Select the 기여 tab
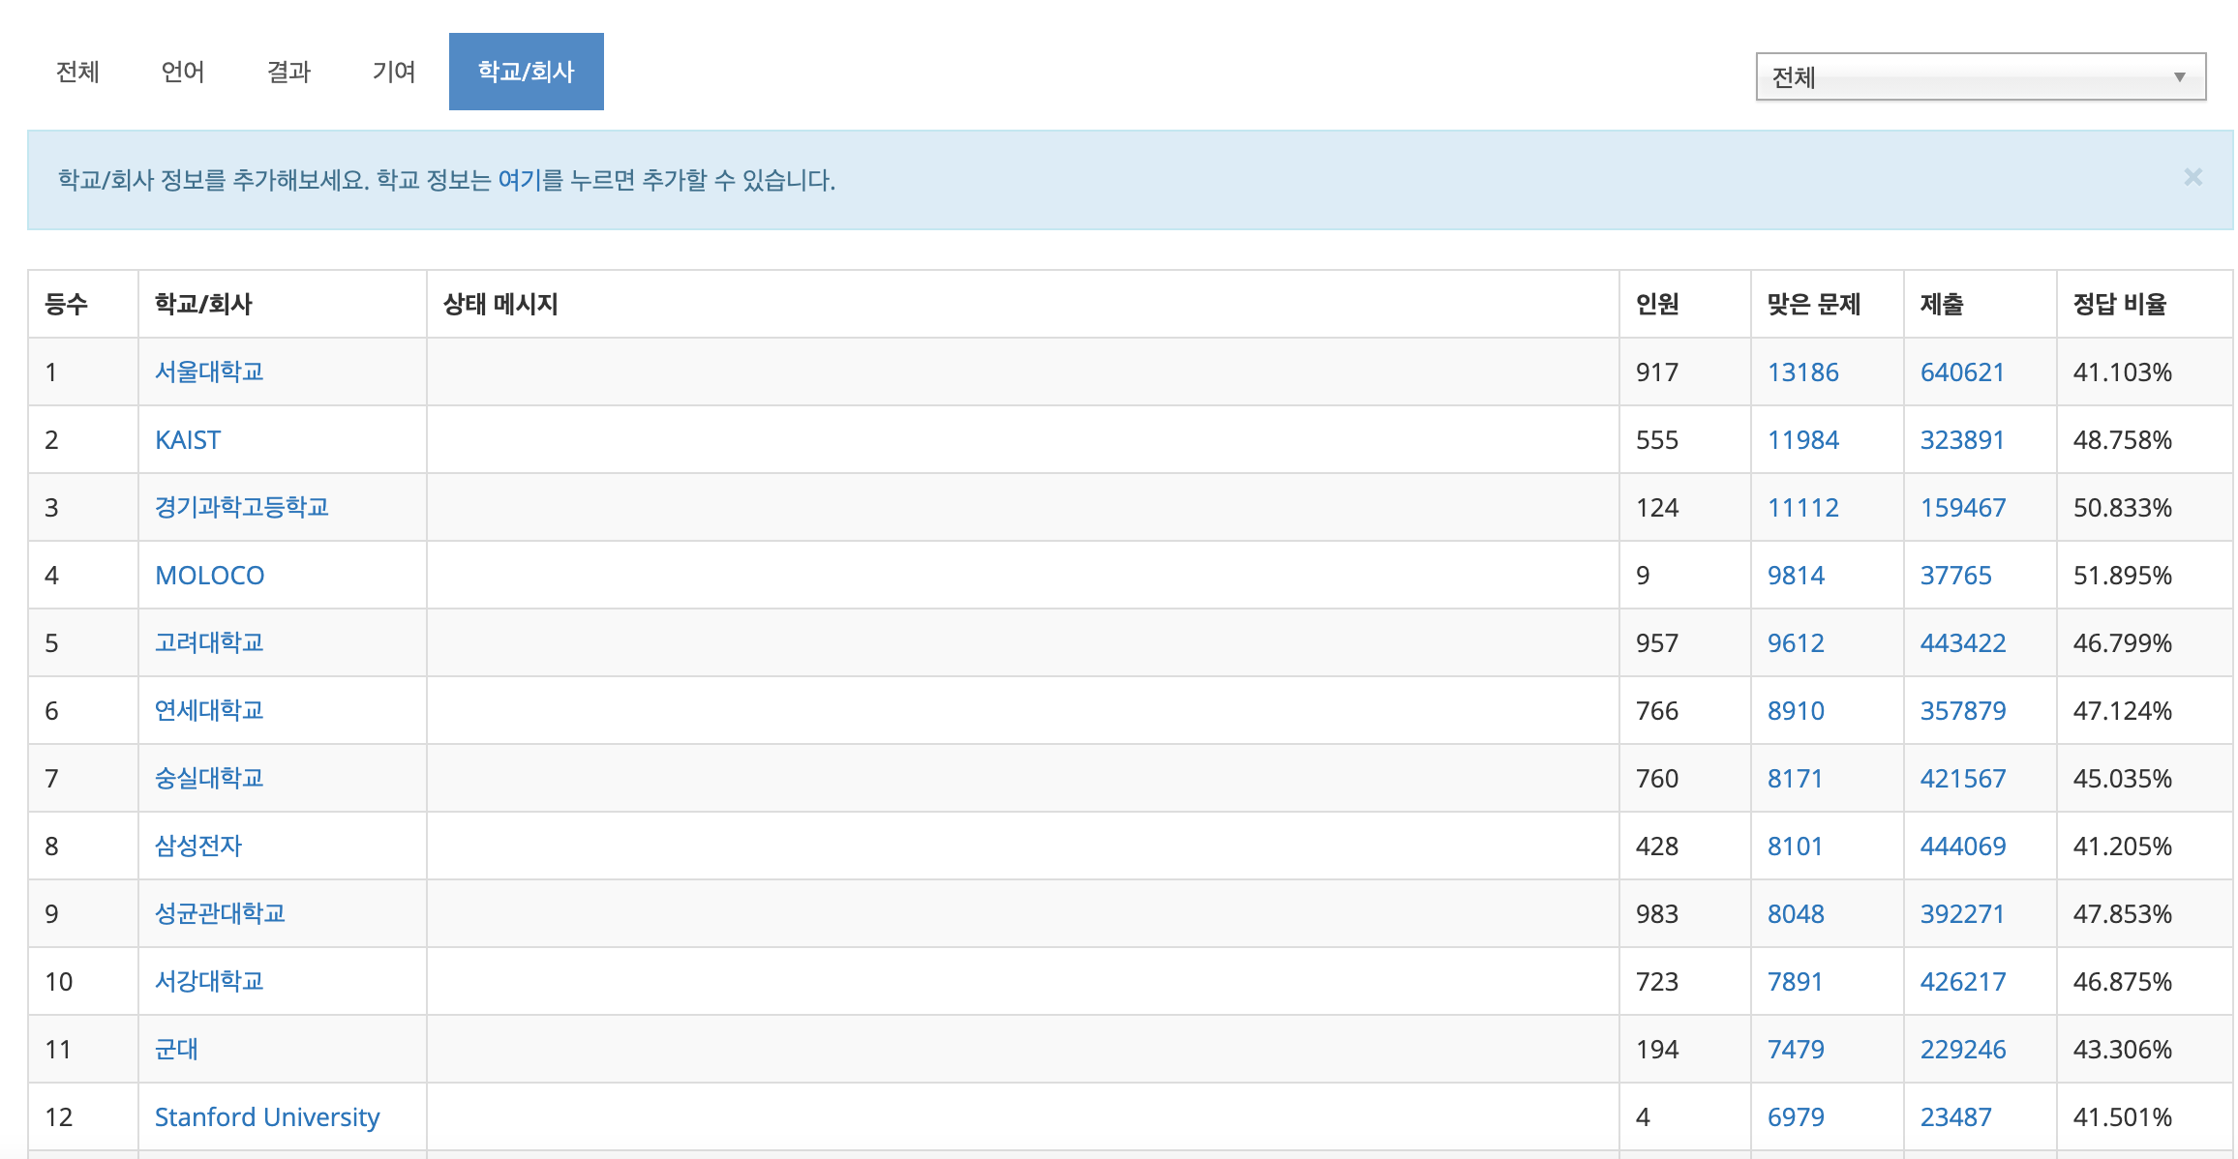The image size is (2238, 1159). click(x=394, y=72)
